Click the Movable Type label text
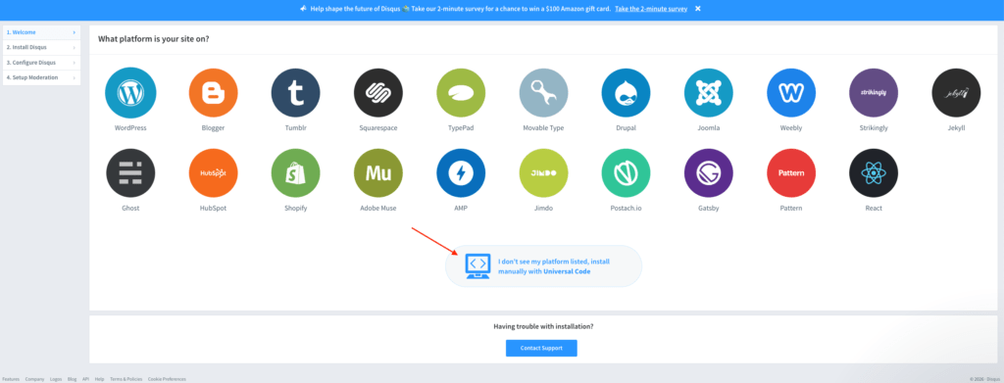 click(543, 128)
